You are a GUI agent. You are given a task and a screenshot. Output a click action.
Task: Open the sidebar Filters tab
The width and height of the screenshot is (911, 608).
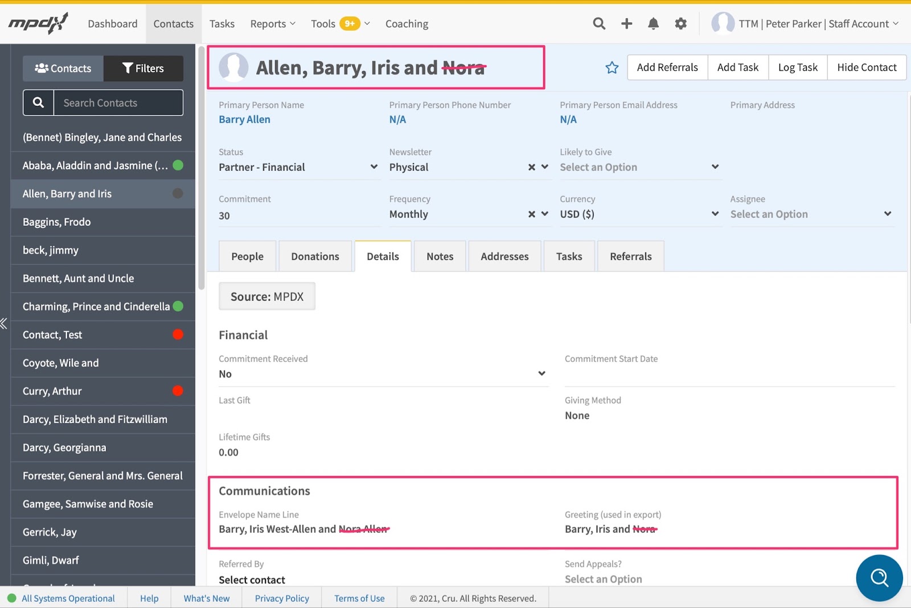pyautogui.click(x=143, y=68)
